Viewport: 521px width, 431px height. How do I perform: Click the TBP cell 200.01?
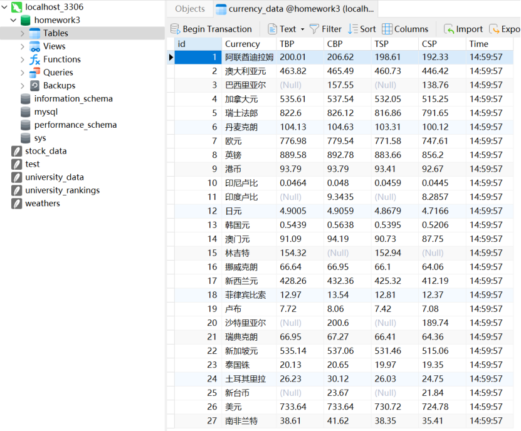pyautogui.click(x=300, y=57)
